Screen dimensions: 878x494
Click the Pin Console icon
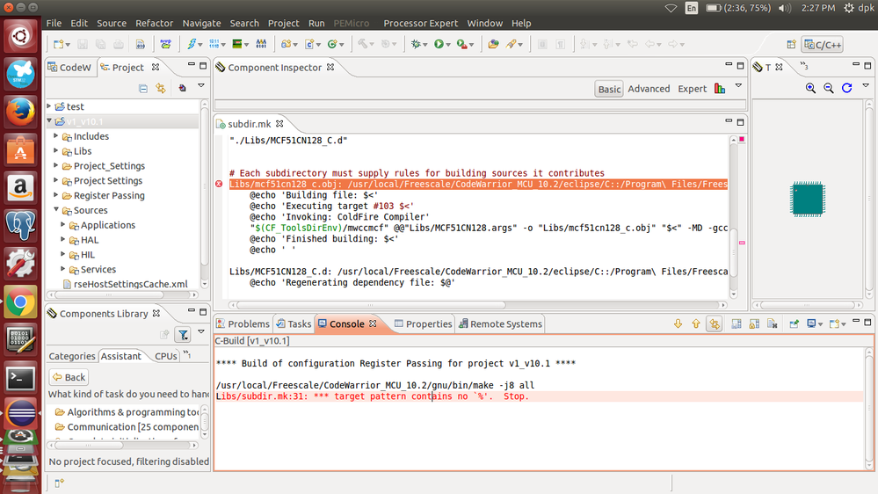point(794,323)
